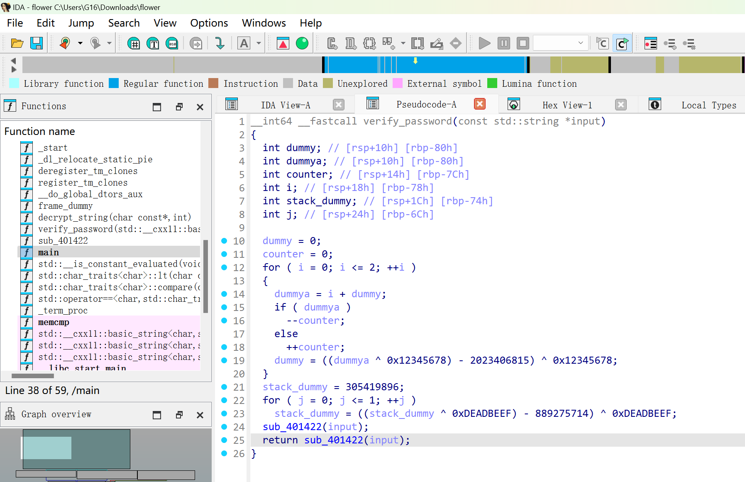
Task: Toggle the highlighted C source-level debugging button
Action: [x=622, y=43]
